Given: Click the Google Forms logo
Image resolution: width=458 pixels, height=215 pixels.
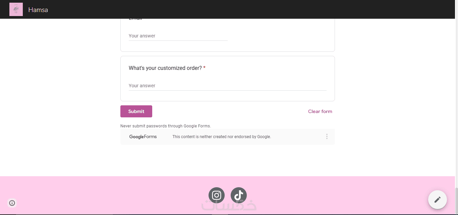Looking at the screenshot, I should pyautogui.click(x=143, y=136).
